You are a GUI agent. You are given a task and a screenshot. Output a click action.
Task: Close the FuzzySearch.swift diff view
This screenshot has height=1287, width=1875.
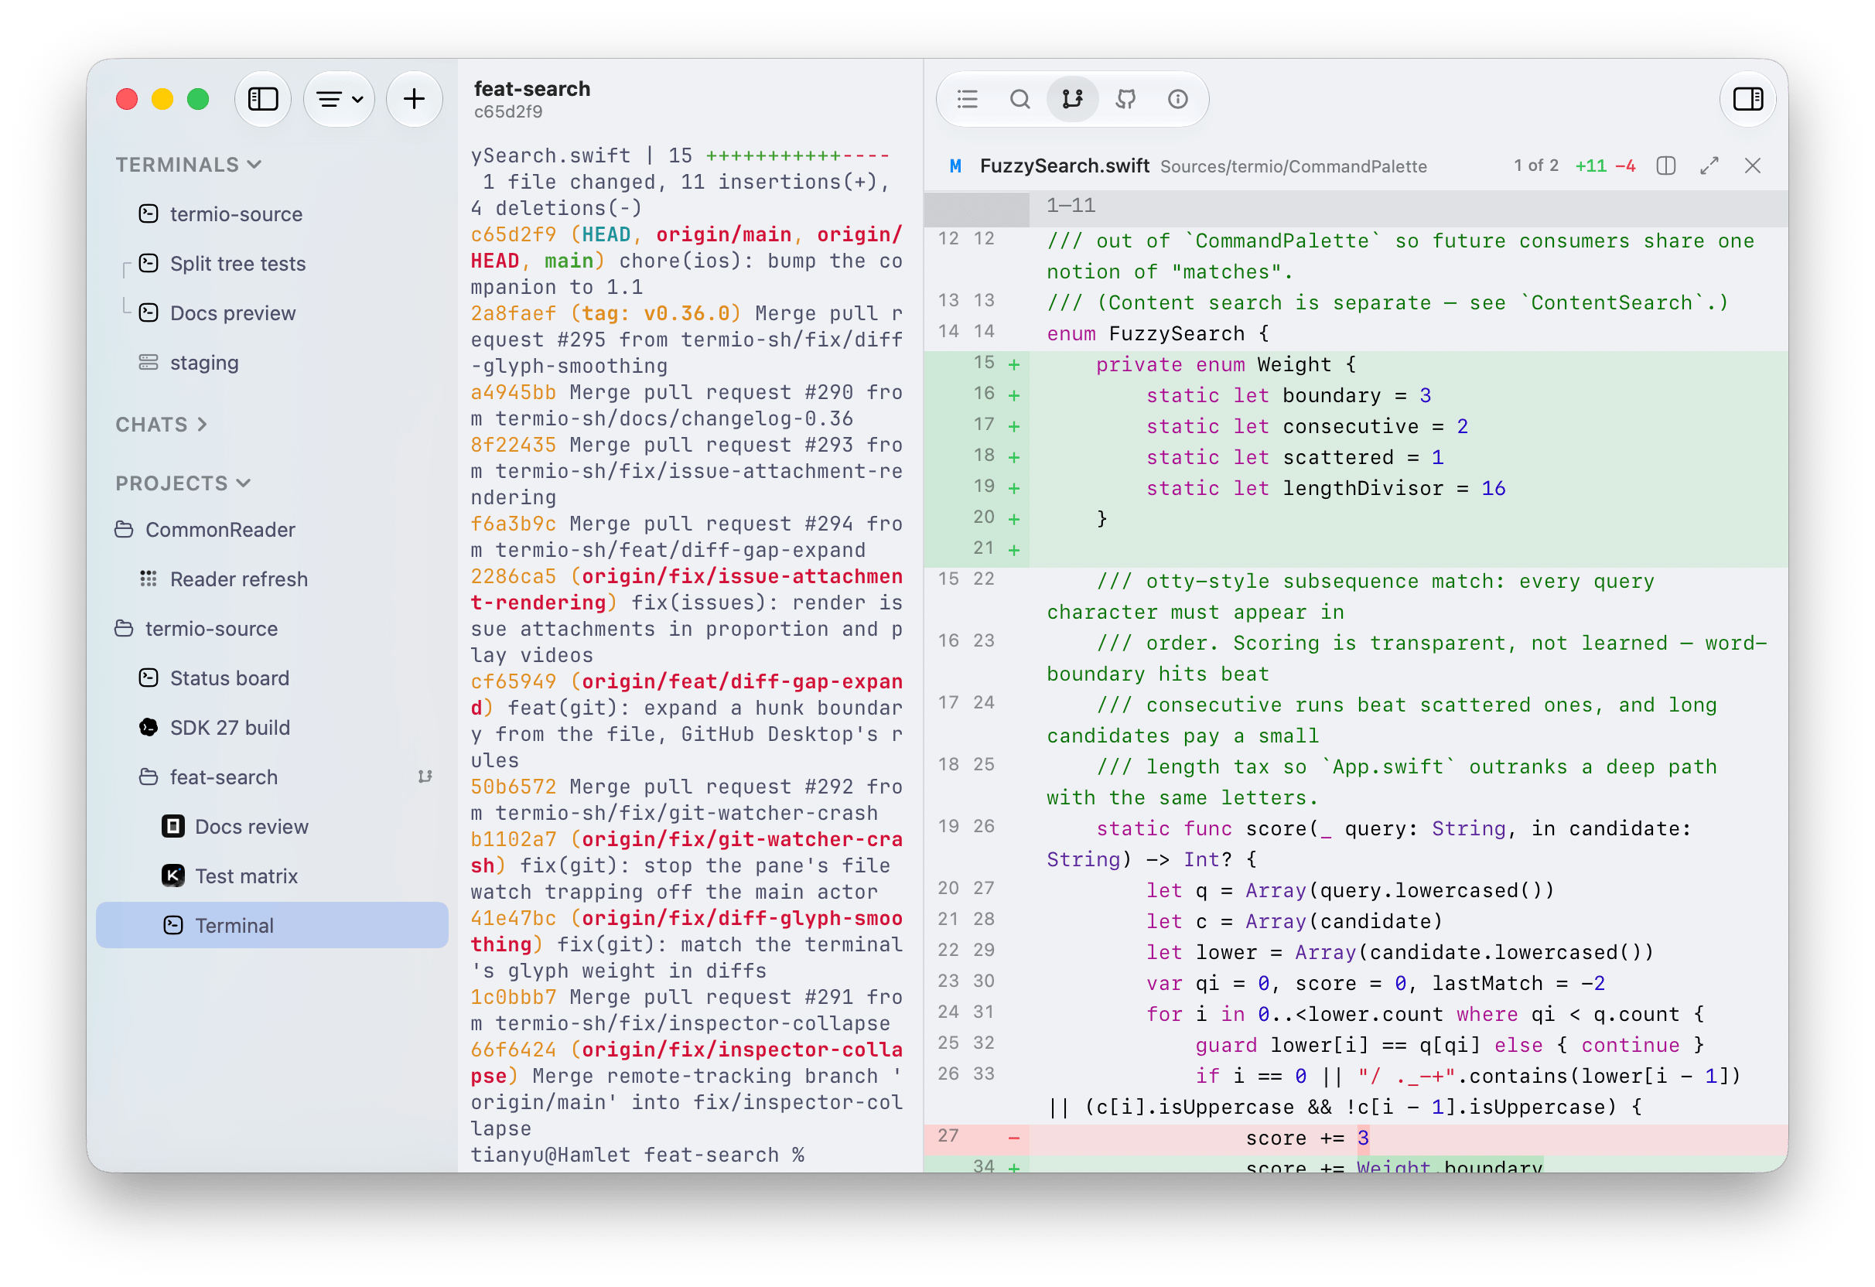pyautogui.click(x=1751, y=166)
